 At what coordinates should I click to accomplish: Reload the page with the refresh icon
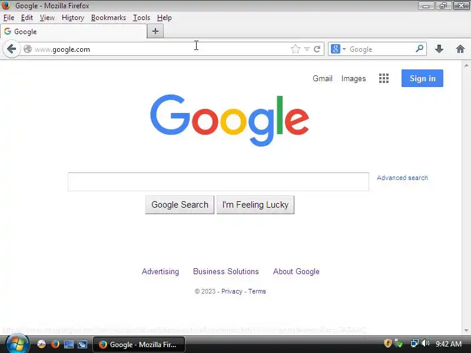317,49
